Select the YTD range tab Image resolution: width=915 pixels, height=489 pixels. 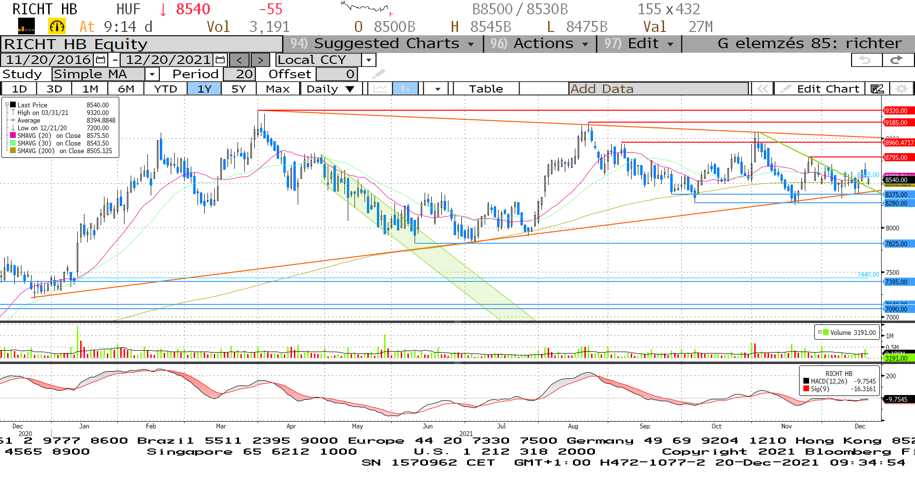coord(166,89)
